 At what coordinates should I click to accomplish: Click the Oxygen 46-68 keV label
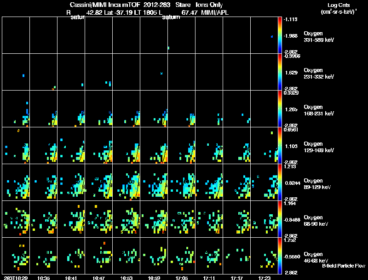click(x=316, y=257)
